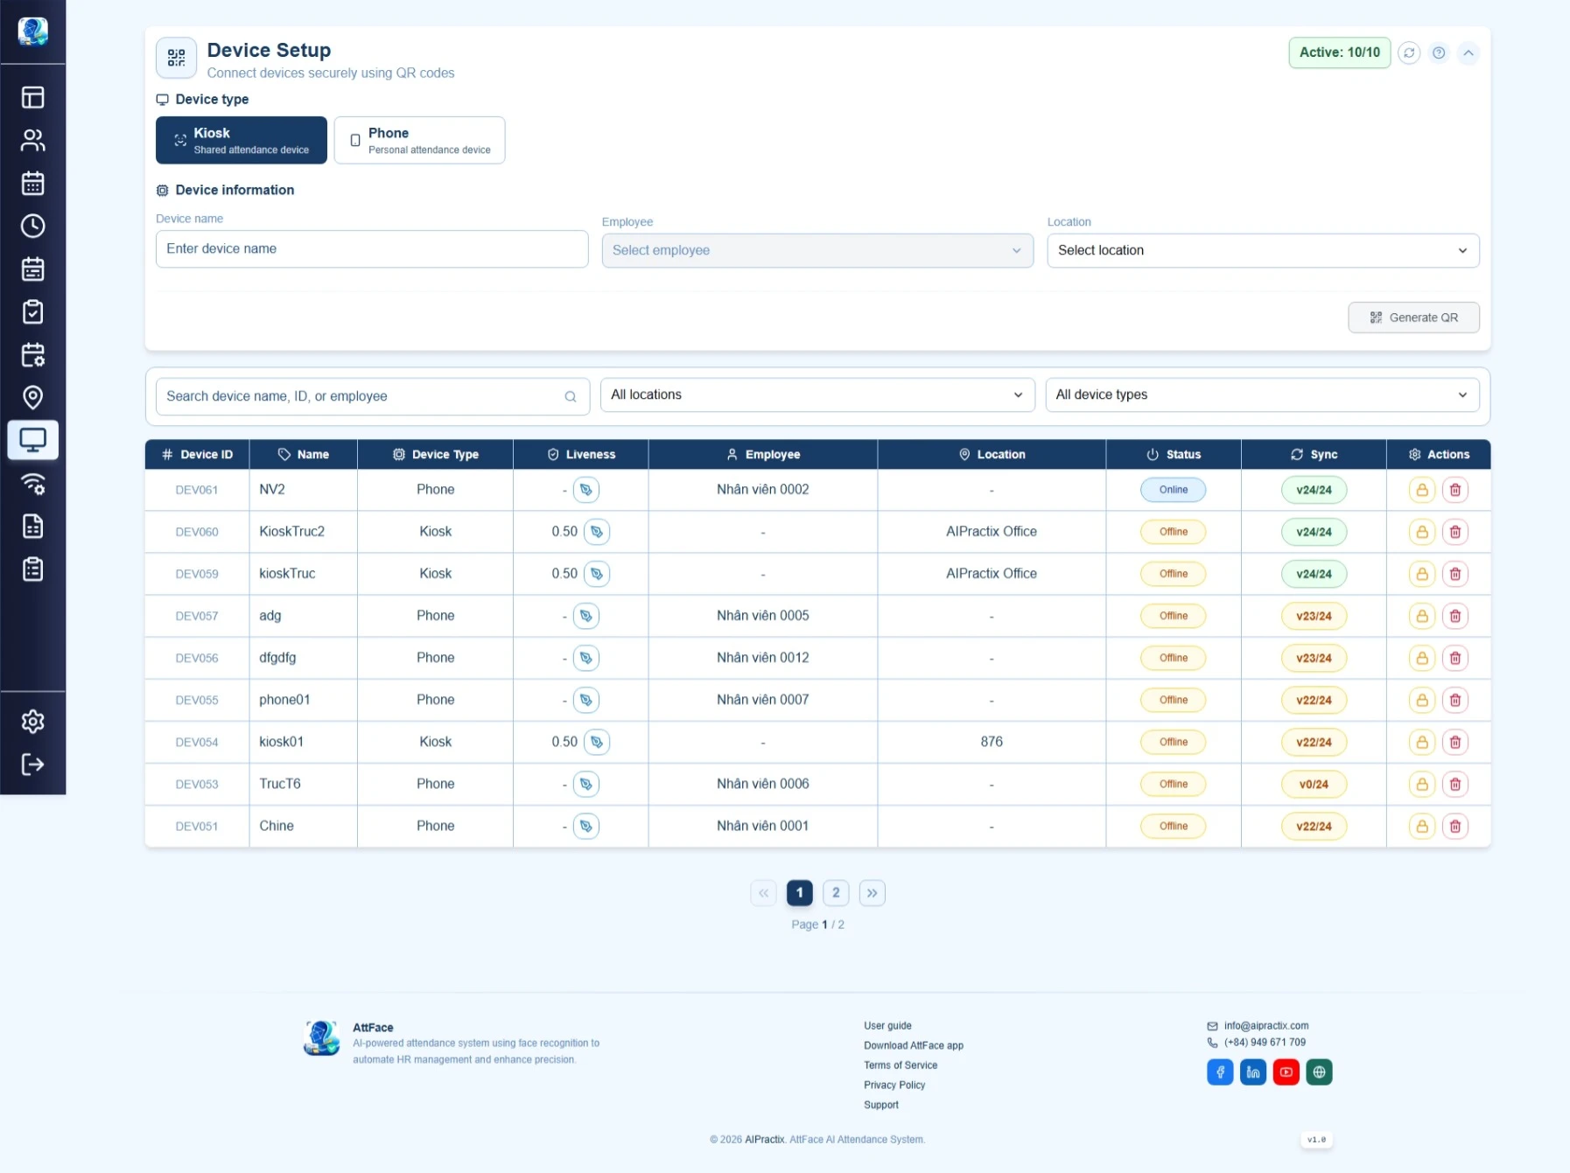Viewport: 1570px width, 1173px height.
Task: Click the logout icon in sidebar
Action: (x=32, y=765)
